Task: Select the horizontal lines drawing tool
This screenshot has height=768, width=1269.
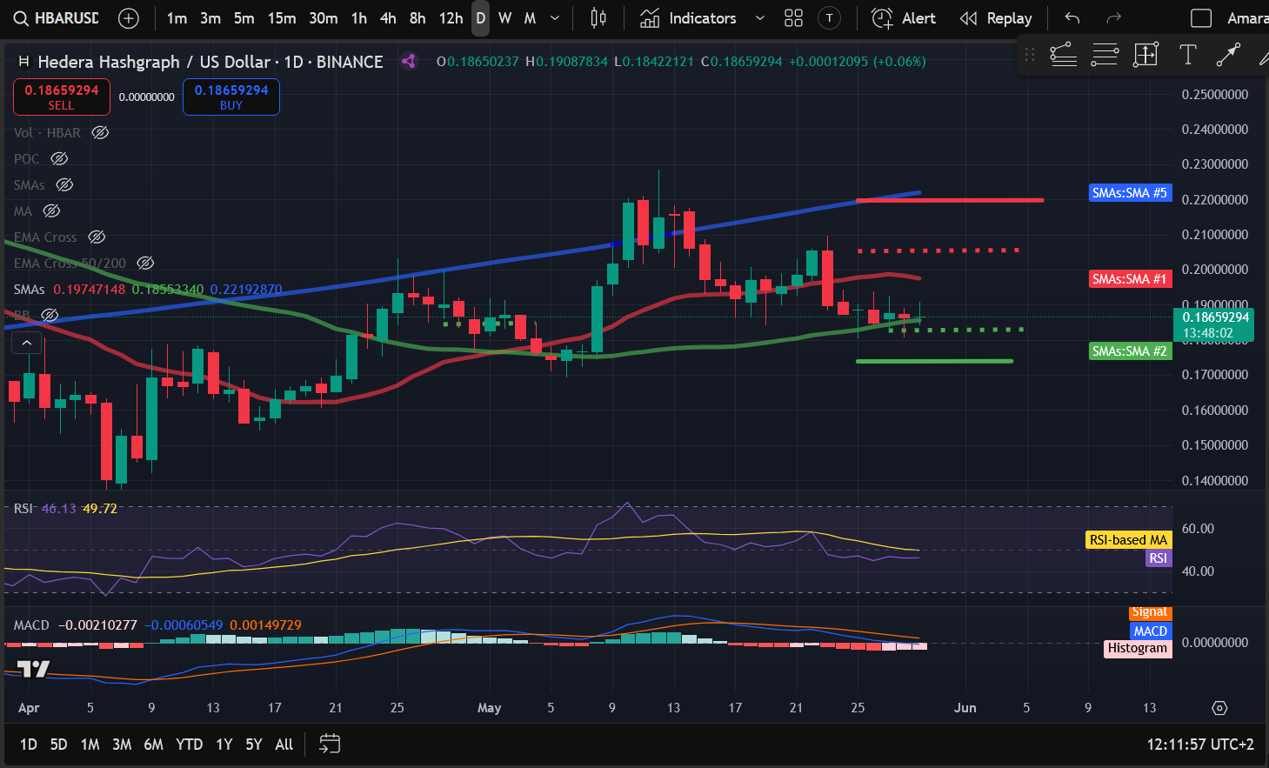Action: pyautogui.click(x=1105, y=55)
